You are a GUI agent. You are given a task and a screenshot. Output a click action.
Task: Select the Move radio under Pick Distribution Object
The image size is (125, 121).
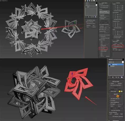tap(86, 27)
